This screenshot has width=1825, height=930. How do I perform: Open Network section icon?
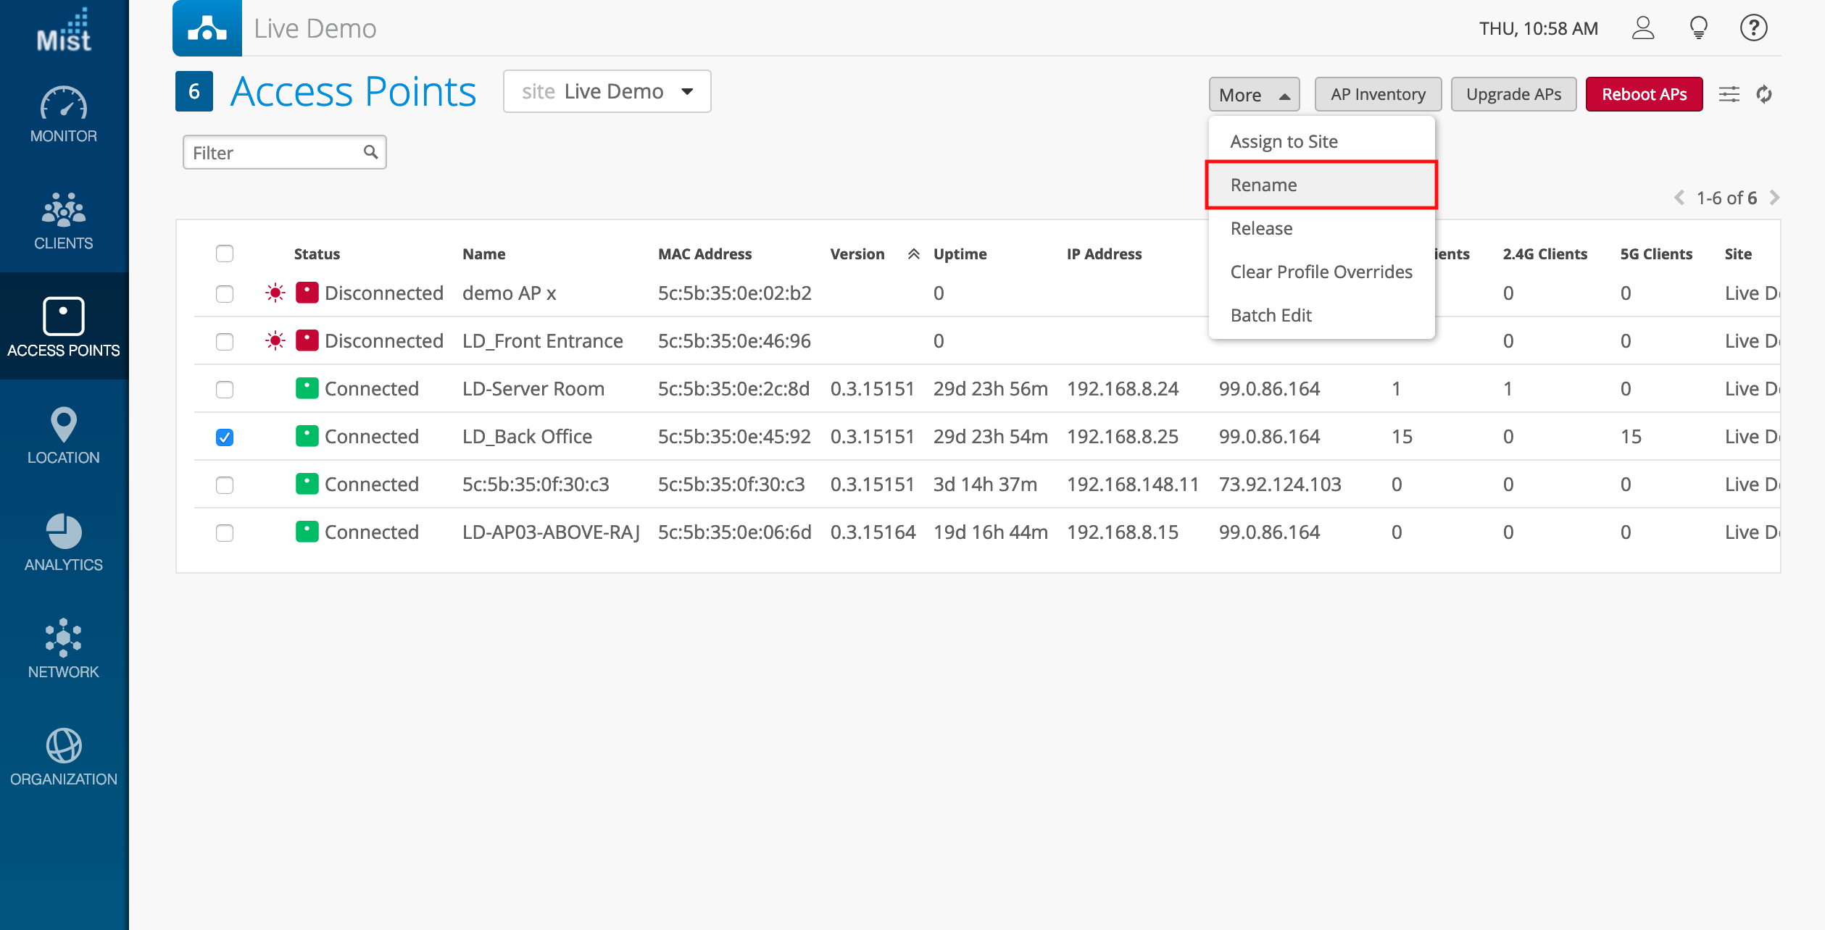[64, 638]
